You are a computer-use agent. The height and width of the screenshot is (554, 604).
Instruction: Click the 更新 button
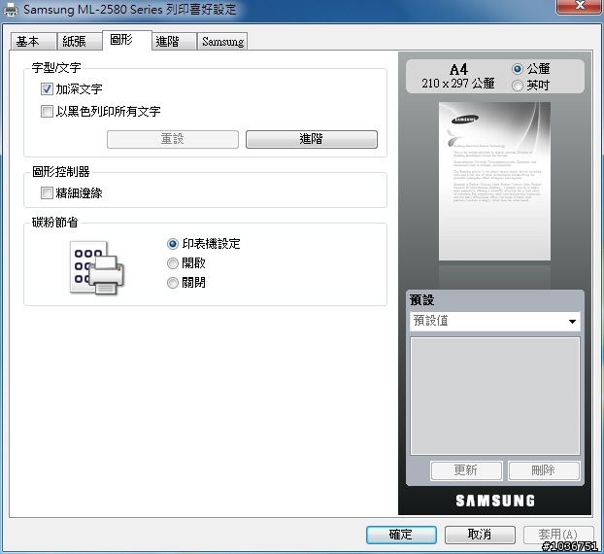(x=466, y=470)
